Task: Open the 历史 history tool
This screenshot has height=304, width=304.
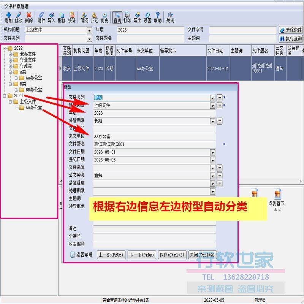Action: (x=104, y=17)
